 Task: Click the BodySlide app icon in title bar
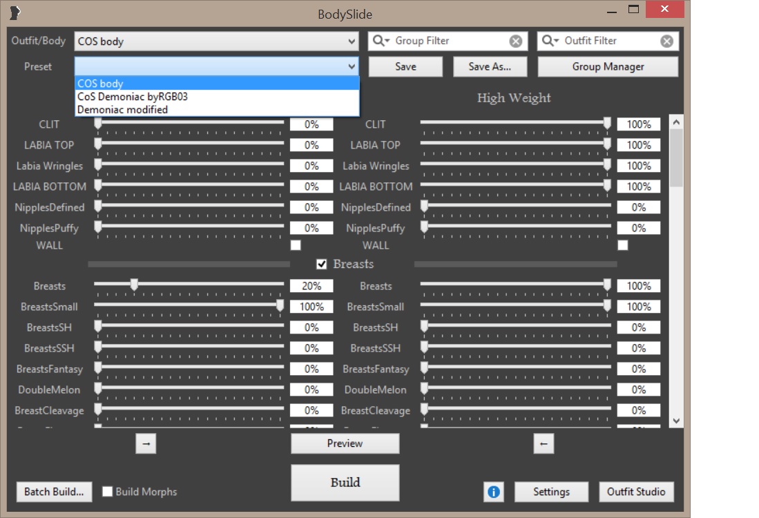15,12
